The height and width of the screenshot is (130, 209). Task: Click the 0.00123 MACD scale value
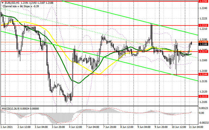click(x=203, y=108)
